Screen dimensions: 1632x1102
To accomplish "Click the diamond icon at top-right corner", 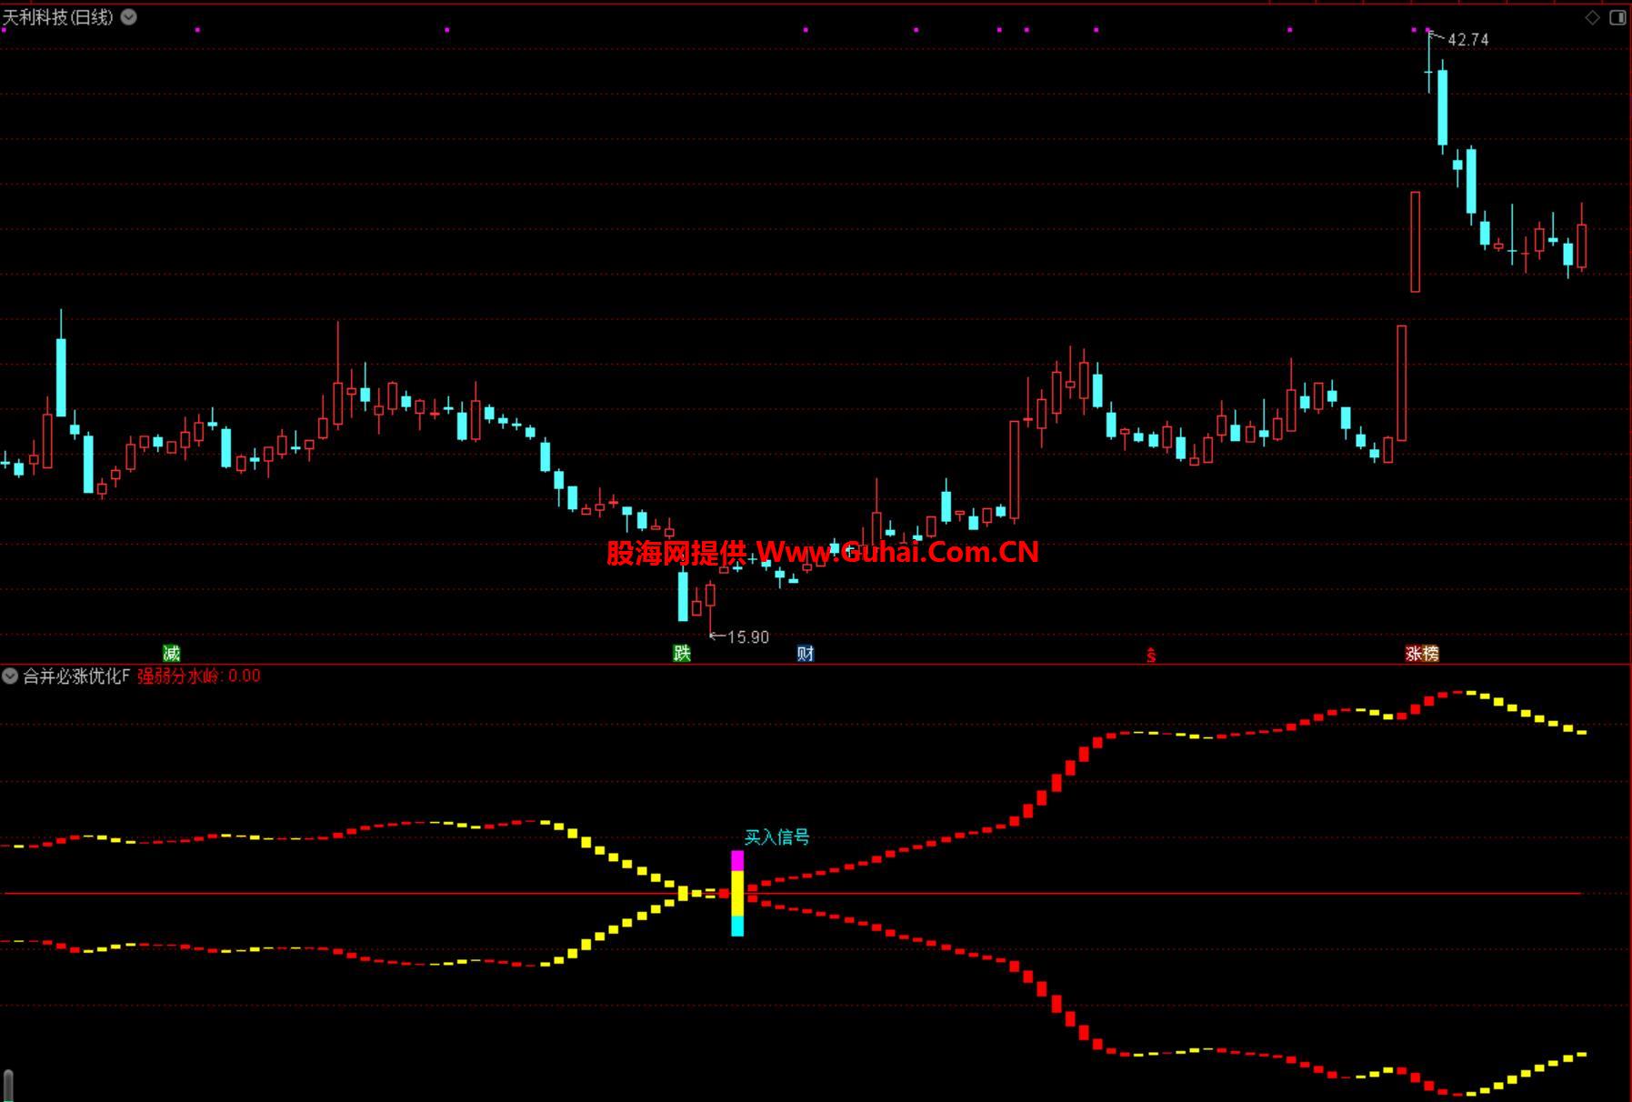I will 1592,17.
